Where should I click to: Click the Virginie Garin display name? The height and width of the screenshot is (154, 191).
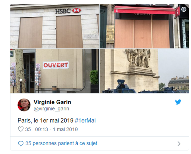point(52,102)
